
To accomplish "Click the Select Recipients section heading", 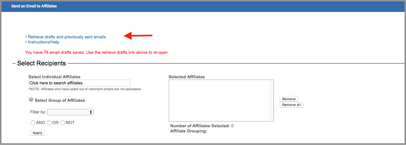I will (41, 63).
